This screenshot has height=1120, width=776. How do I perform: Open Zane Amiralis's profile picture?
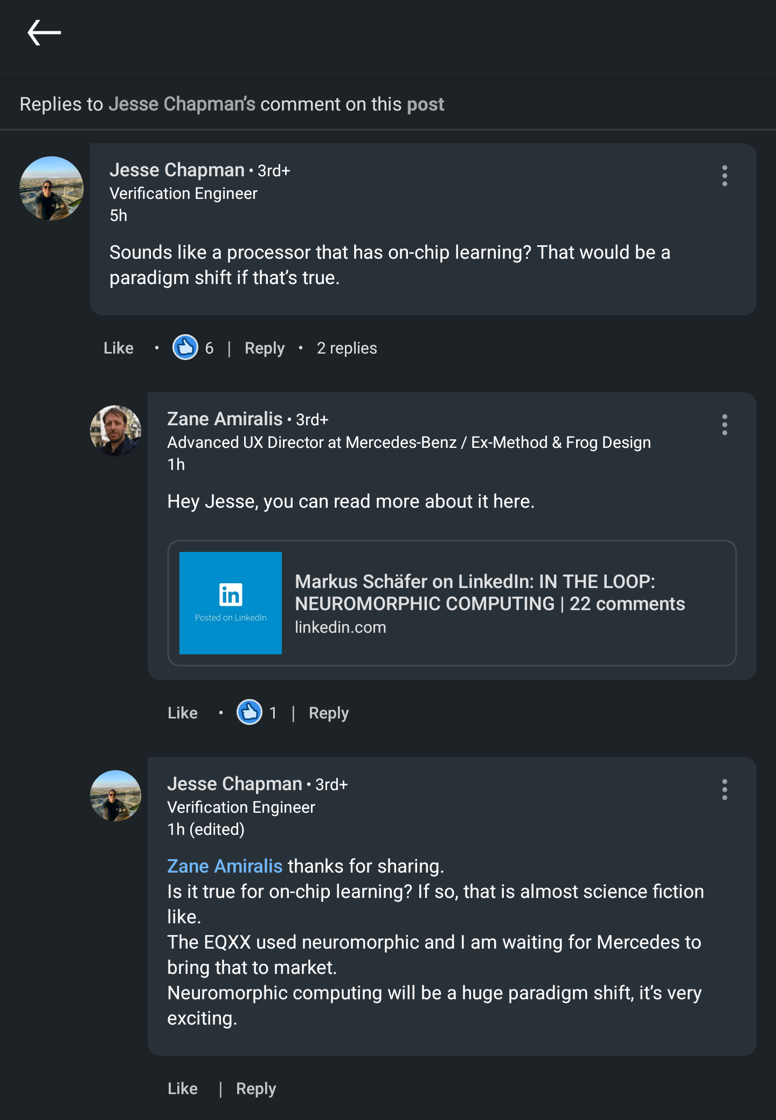coord(115,431)
